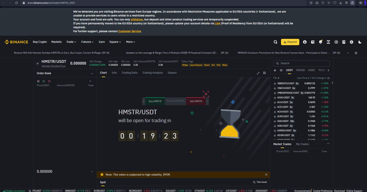This screenshot has width=367, height=192.
Task: Close the announcements ticker bar
Action: click(356, 53)
